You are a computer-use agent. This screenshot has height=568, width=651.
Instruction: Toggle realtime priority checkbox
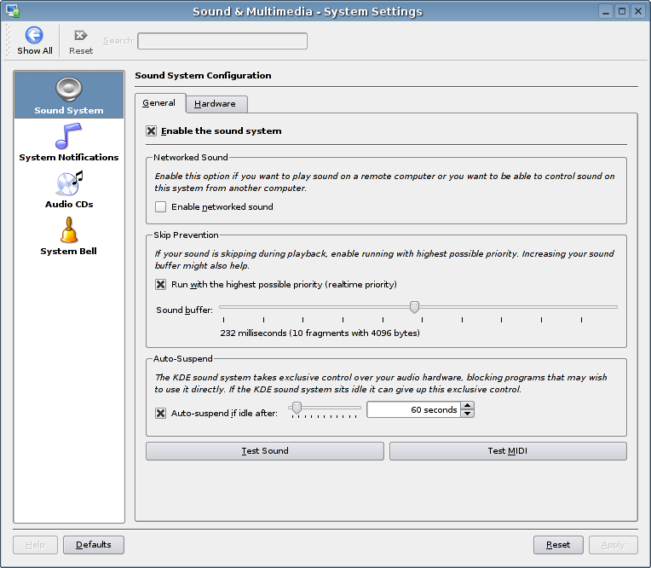coord(160,284)
